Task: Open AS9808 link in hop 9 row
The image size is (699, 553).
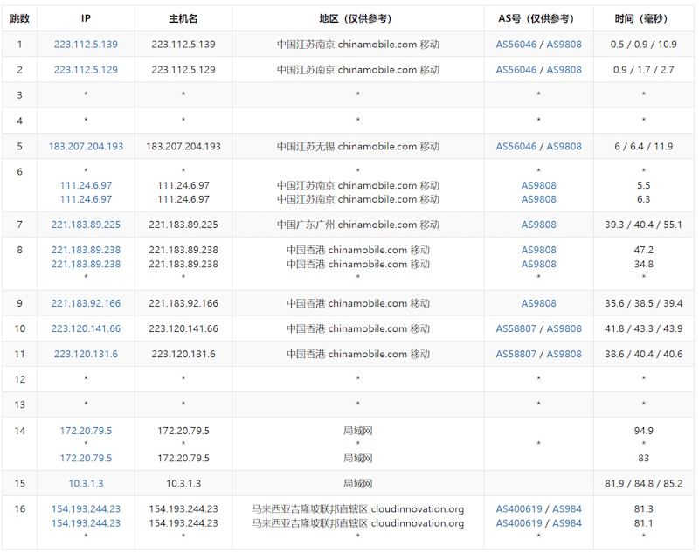Action: coord(538,303)
